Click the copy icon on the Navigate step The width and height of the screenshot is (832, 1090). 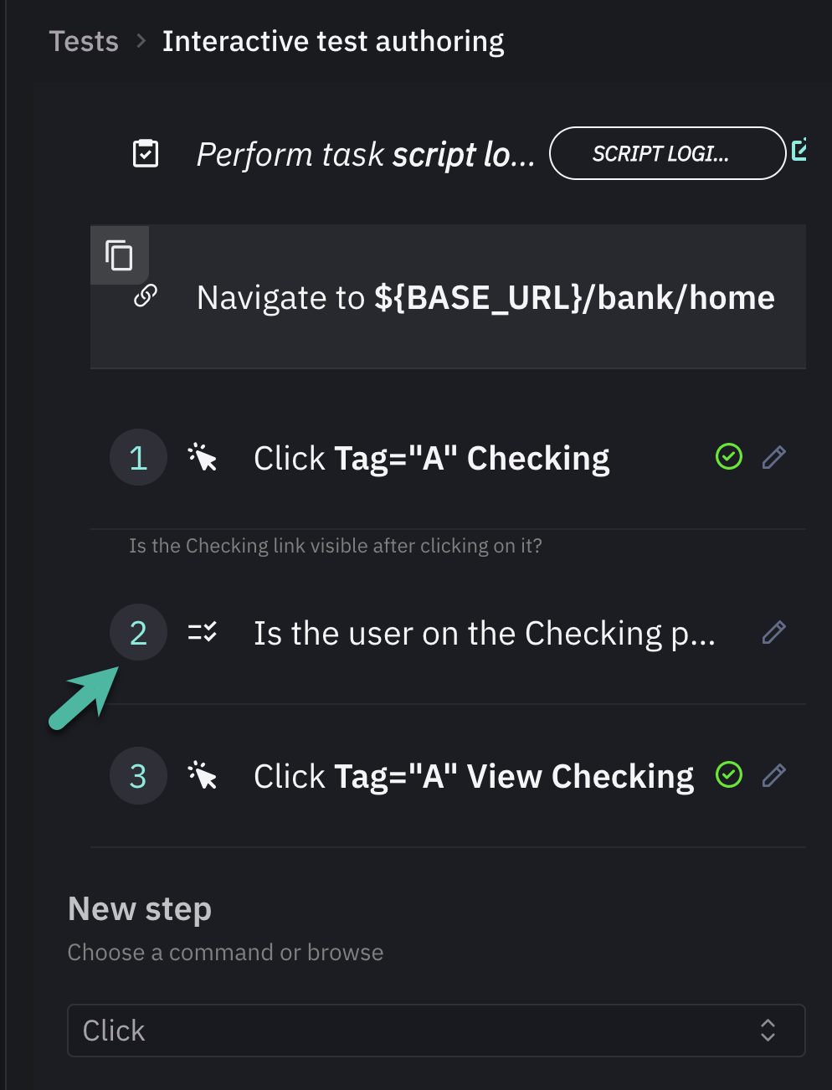pos(119,255)
